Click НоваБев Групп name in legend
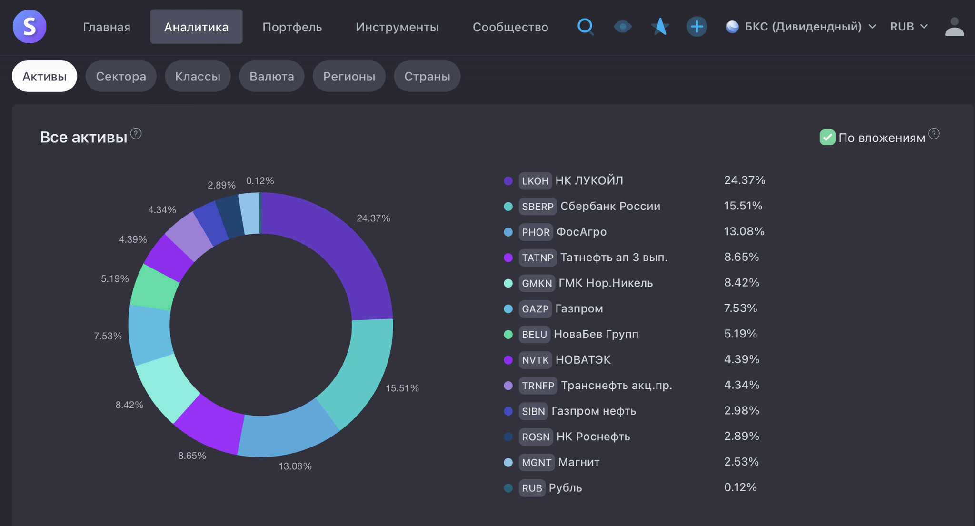This screenshot has width=975, height=526. pos(596,334)
